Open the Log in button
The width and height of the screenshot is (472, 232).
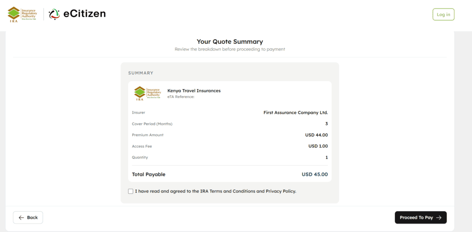click(443, 15)
